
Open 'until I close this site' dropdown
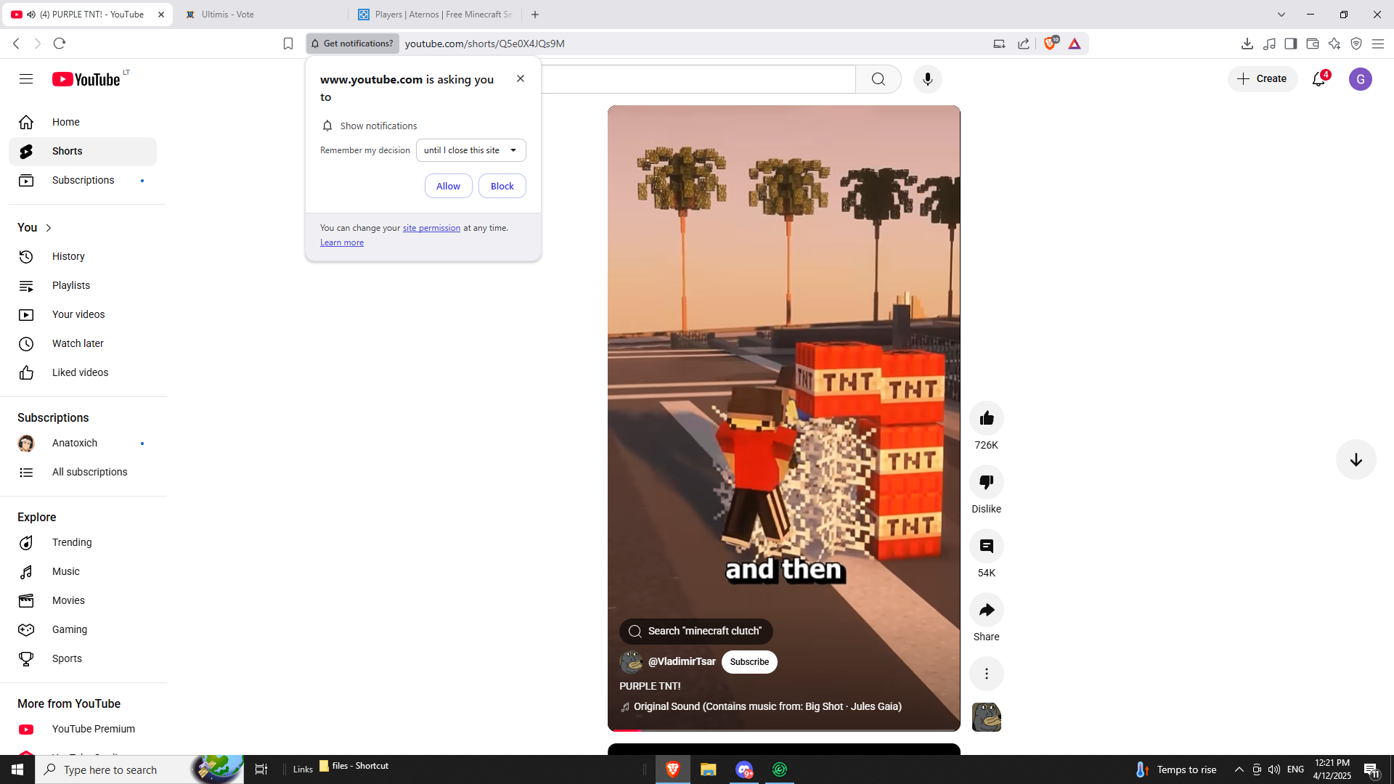[x=470, y=150]
